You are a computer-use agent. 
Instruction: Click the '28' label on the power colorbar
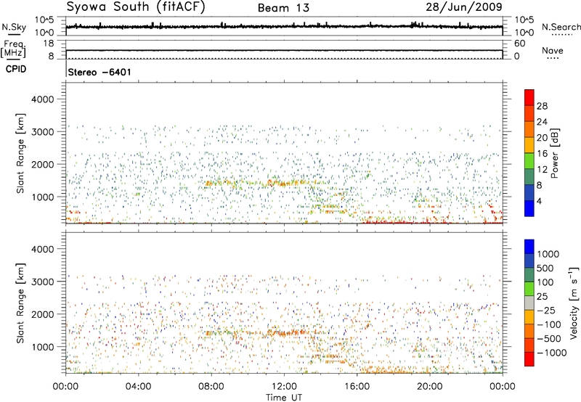(x=542, y=106)
